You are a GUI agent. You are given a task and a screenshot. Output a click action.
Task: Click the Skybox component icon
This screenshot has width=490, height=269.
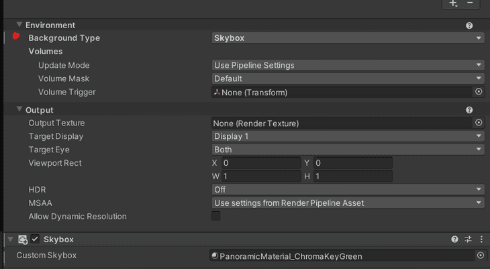pyautogui.click(x=23, y=239)
